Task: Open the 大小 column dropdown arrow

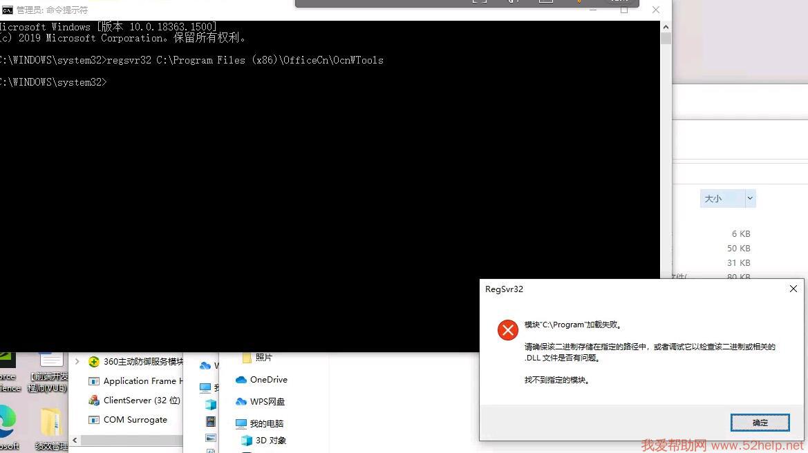Action: [x=750, y=199]
